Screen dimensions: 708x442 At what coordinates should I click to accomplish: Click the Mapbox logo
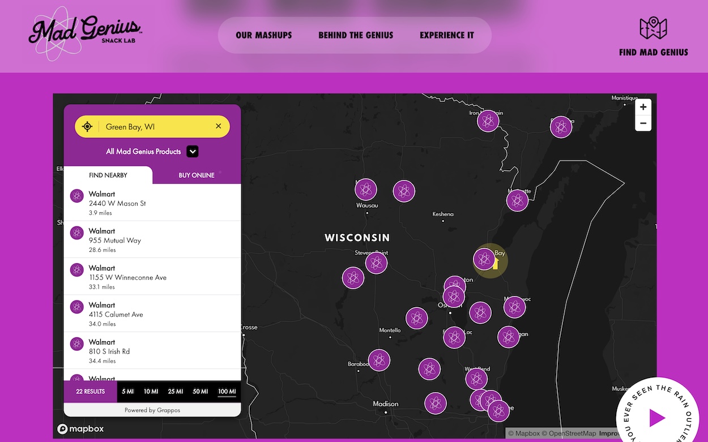coord(80,429)
